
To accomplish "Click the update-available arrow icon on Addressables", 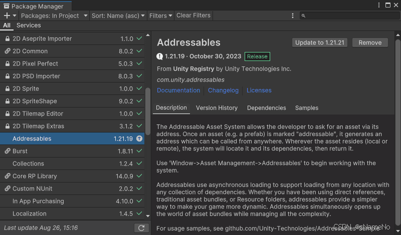I will coord(139,138).
